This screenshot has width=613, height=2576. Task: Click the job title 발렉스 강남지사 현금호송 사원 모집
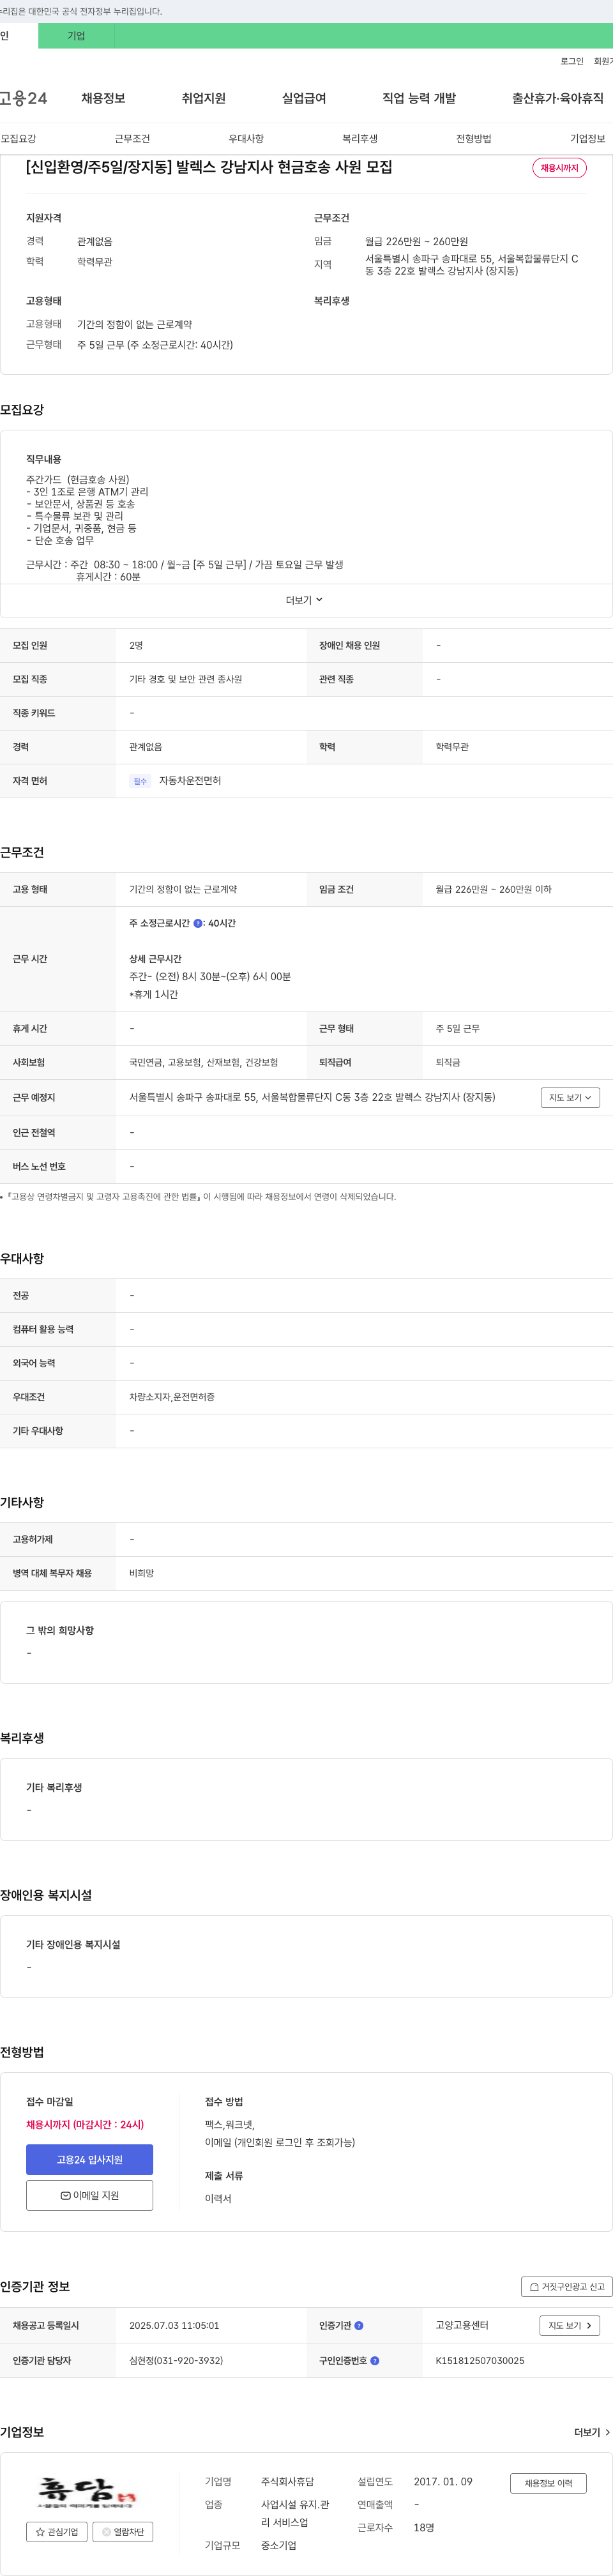click(x=209, y=167)
